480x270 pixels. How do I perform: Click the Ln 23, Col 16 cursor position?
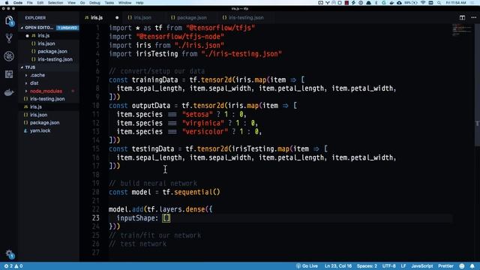[338, 266]
